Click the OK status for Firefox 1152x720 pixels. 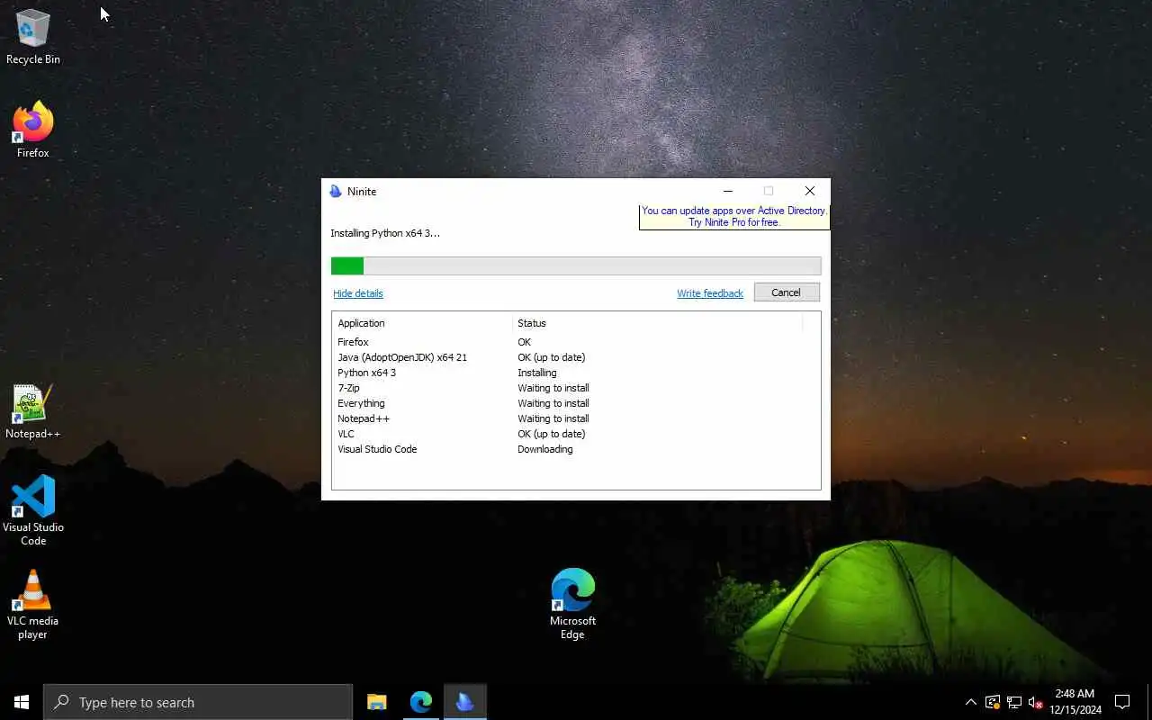pyautogui.click(x=525, y=342)
